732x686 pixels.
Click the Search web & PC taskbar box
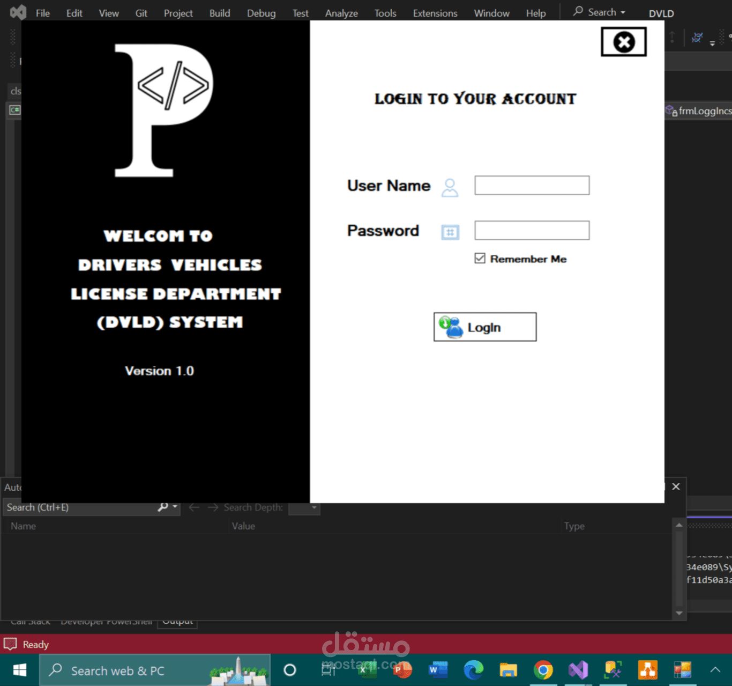pyautogui.click(x=155, y=670)
